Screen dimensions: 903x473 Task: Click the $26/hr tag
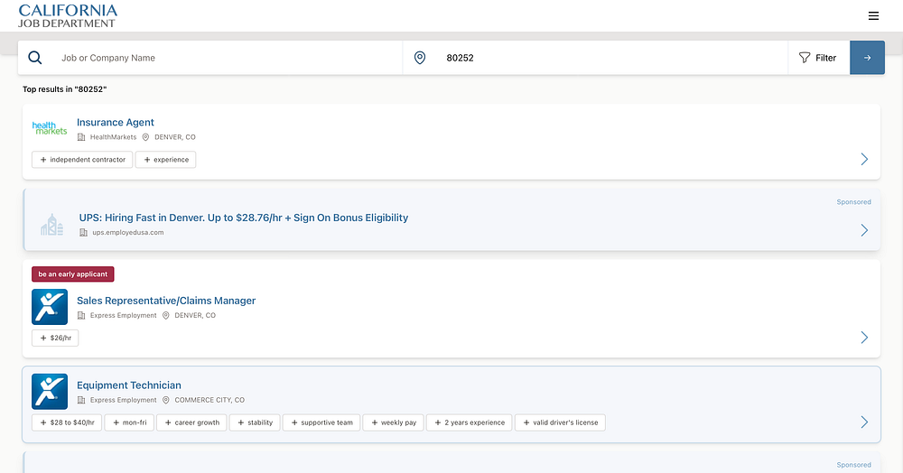coord(55,338)
